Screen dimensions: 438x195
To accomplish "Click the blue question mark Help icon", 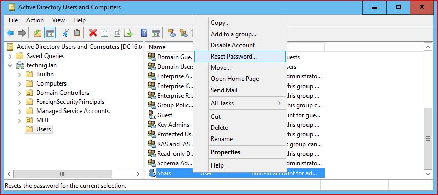I will [144, 33].
